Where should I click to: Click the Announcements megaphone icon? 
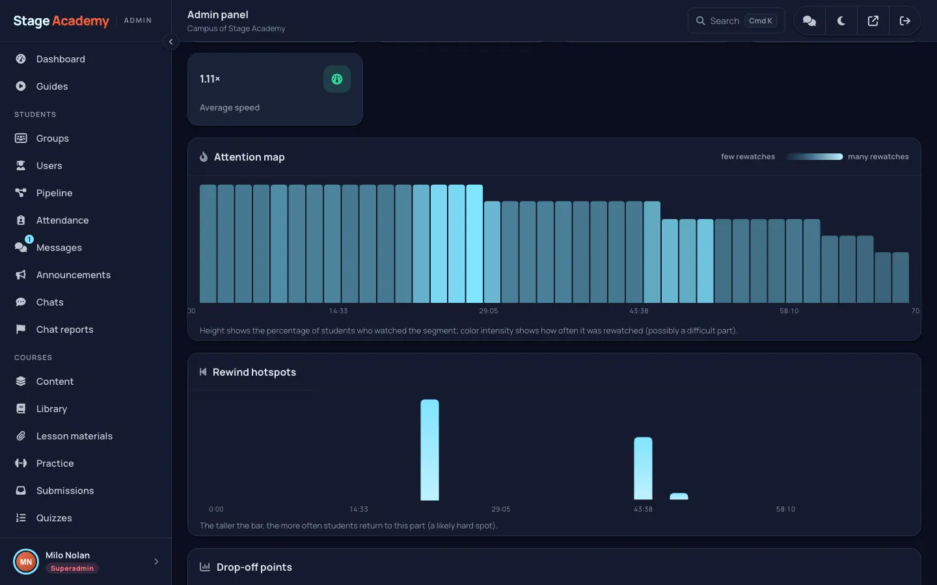pyautogui.click(x=21, y=275)
